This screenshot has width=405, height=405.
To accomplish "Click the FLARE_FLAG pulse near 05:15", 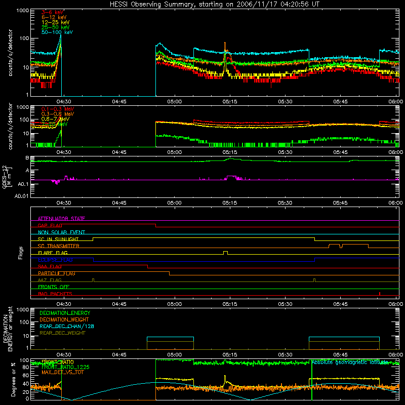I will coord(225,253).
